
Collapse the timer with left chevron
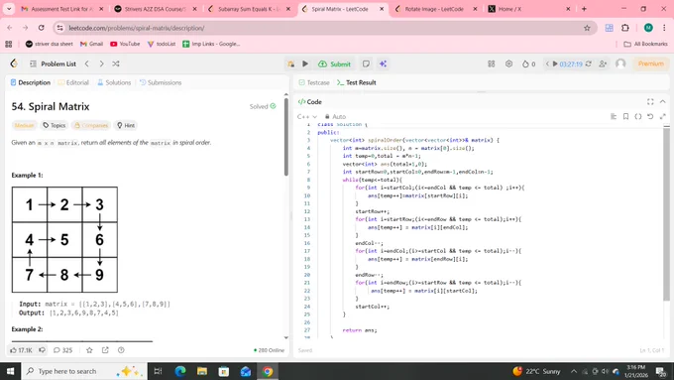coord(547,63)
